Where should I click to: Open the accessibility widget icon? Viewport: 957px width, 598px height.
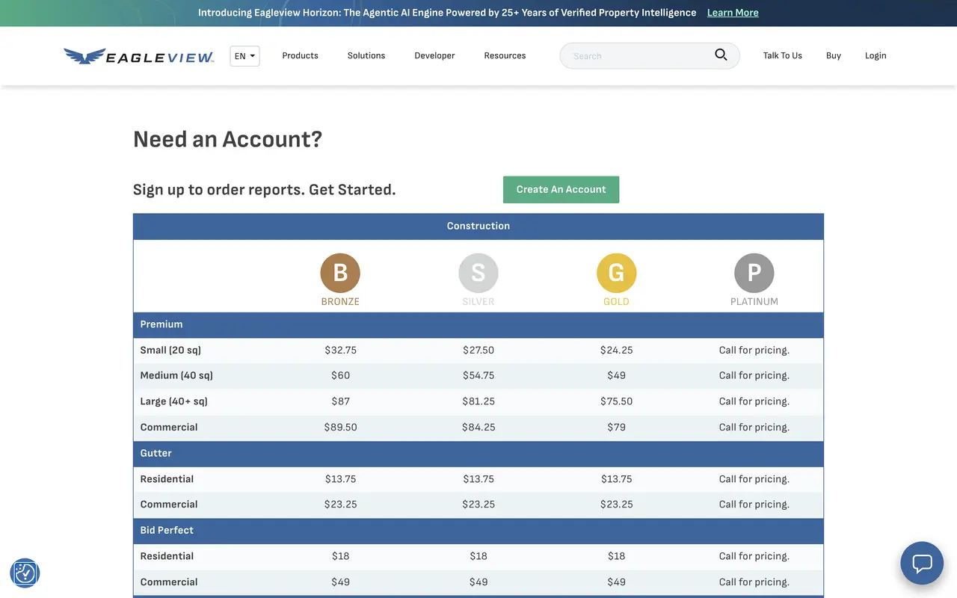tap(25, 573)
